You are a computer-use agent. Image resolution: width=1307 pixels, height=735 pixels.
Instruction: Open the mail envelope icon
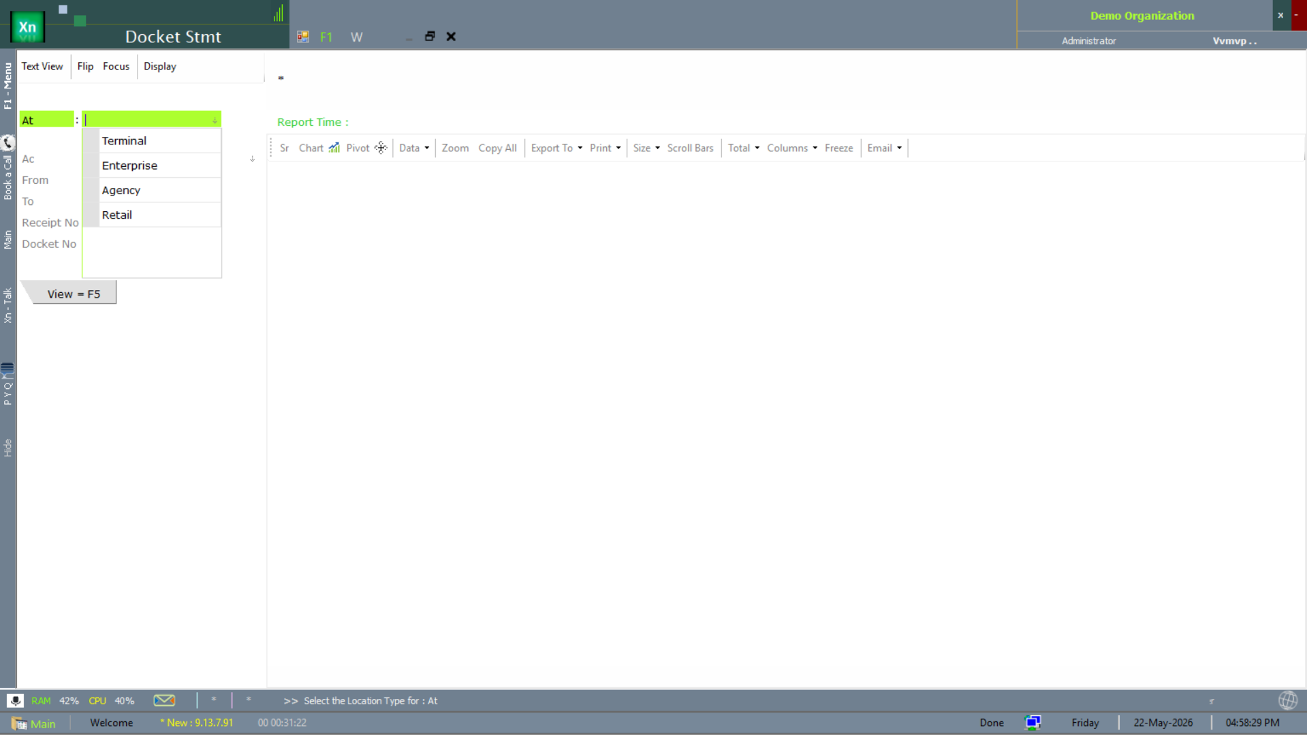(164, 700)
